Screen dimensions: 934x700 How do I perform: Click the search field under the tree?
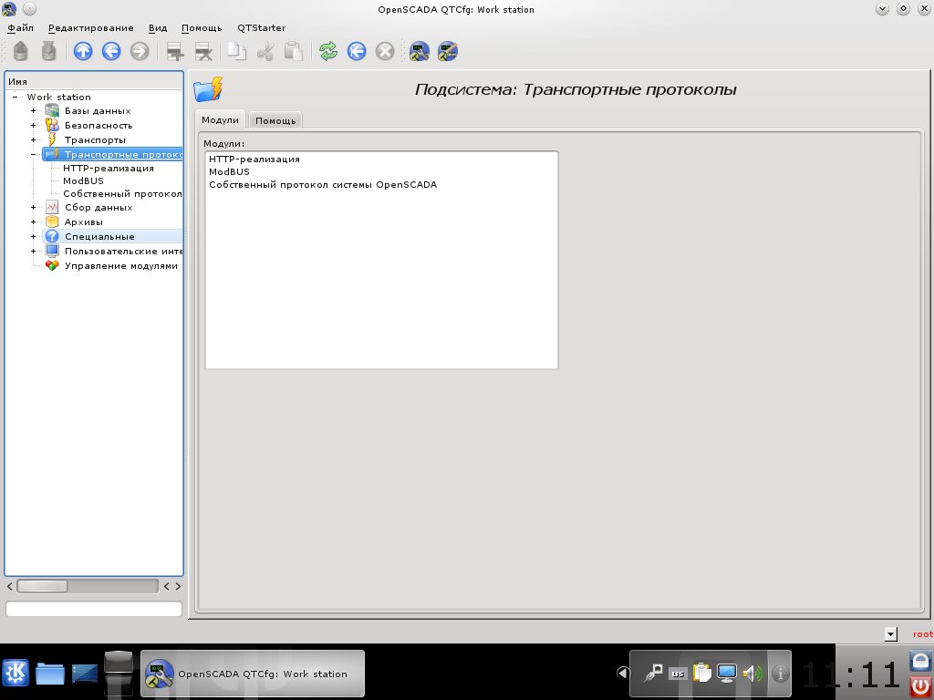pyautogui.click(x=94, y=608)
